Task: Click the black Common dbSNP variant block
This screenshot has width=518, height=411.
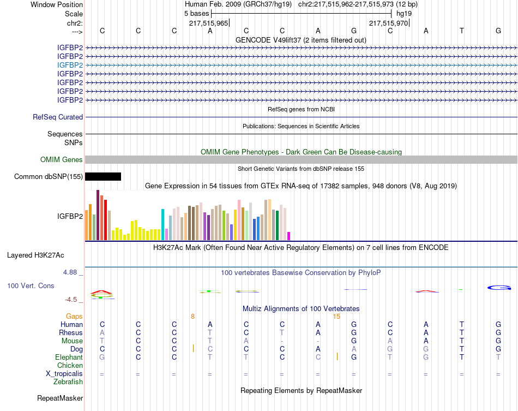Action: [x=103, y=176]
